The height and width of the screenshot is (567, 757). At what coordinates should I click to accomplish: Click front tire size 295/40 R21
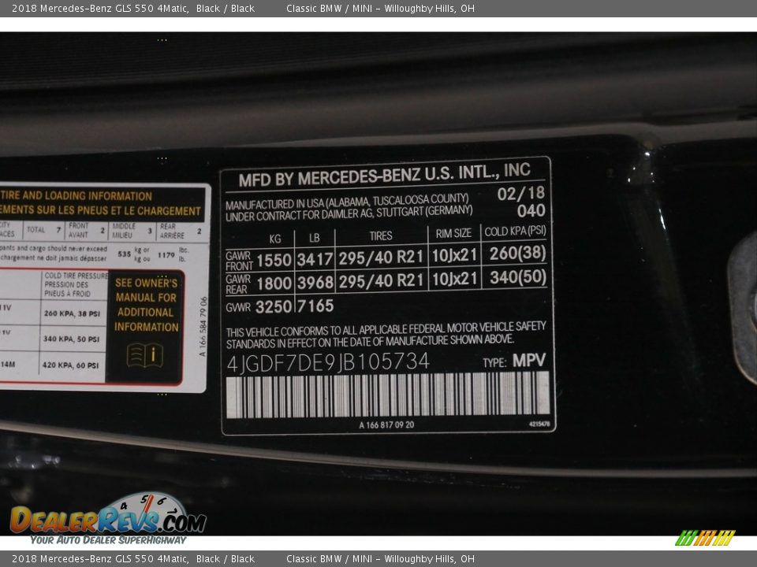[380, 258]
